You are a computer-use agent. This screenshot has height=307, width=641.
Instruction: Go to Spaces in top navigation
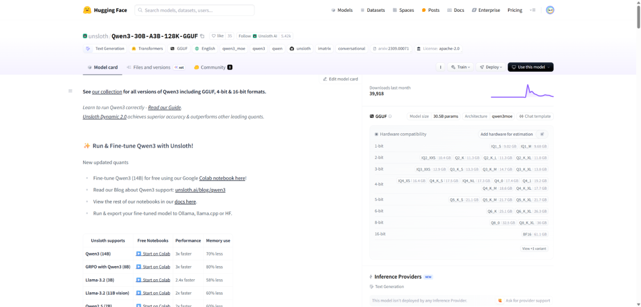point(403,10)
